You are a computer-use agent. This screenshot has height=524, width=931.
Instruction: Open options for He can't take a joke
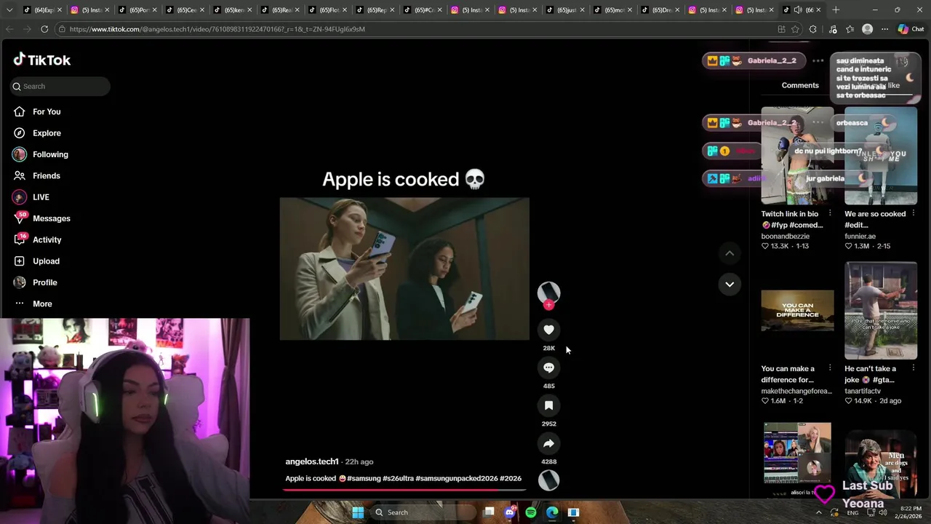(x=914, y=368)
